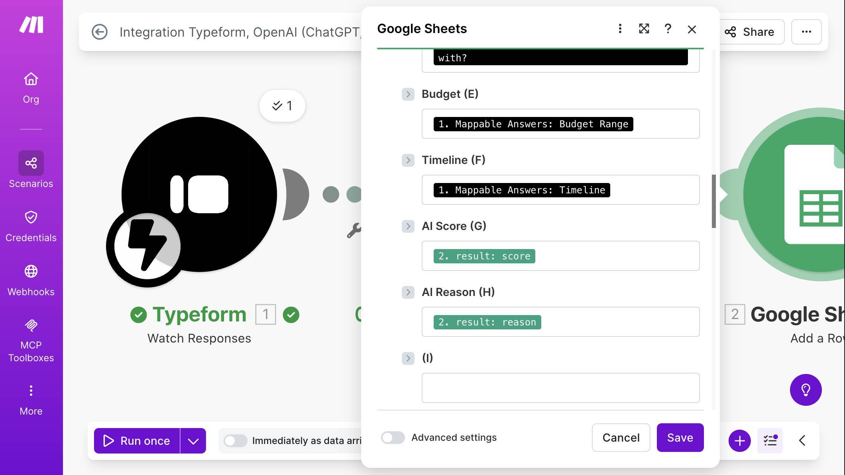Viewport: 845px width, 475px height.
Task: Enable Advanced settings
Action: click(393, 438)
